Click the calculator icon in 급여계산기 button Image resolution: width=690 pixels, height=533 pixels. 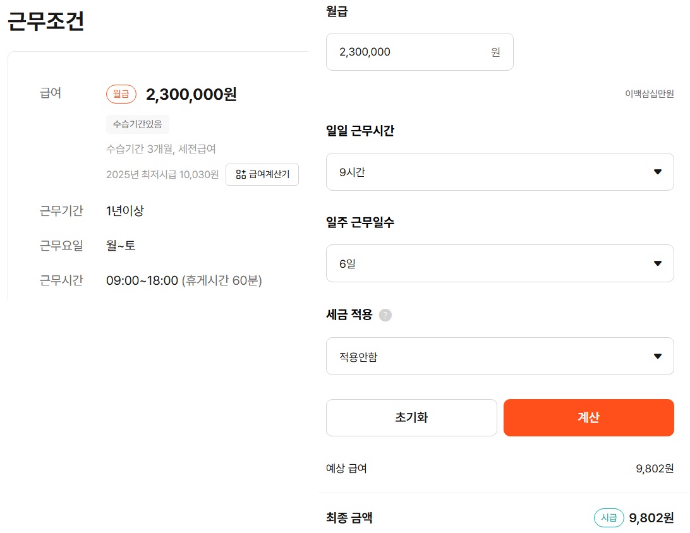(x=241, y=174)
